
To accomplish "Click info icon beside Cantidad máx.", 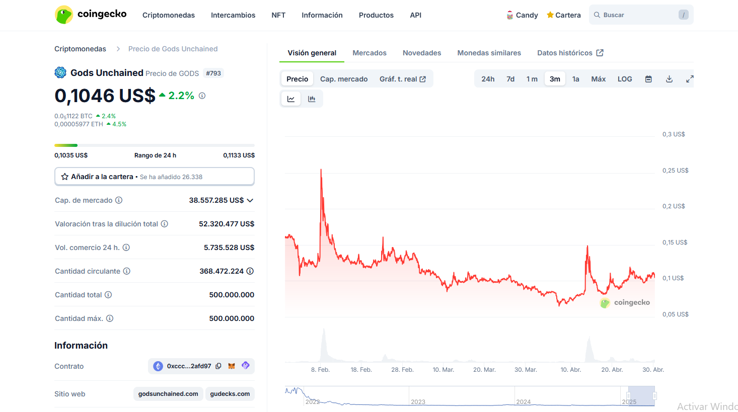I will [110, 318].
